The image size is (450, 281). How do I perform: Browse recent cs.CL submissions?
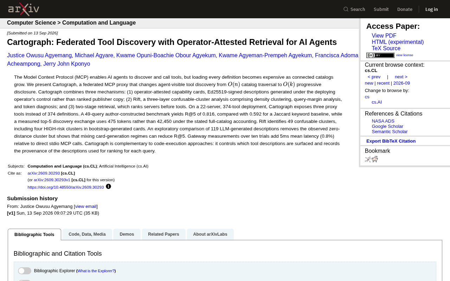(x=383, y=83)
